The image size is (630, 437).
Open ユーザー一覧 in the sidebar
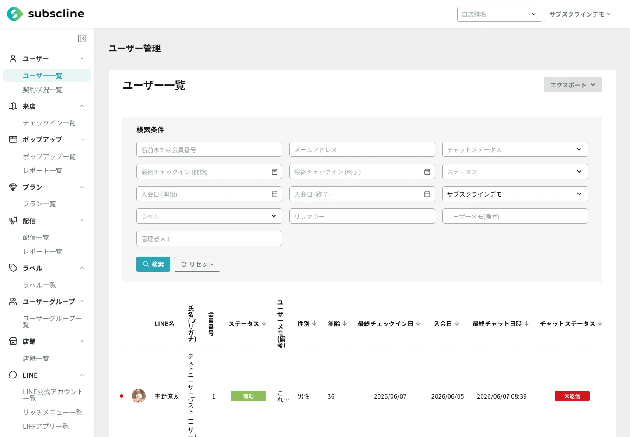coord(47,75)
